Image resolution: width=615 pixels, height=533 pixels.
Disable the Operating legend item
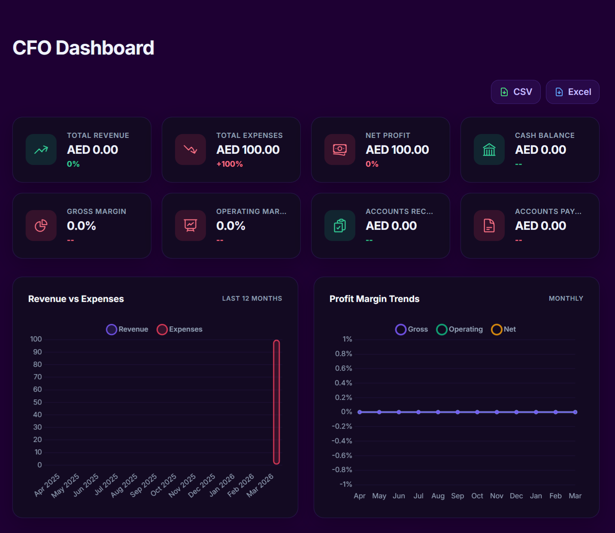point(459,329)
